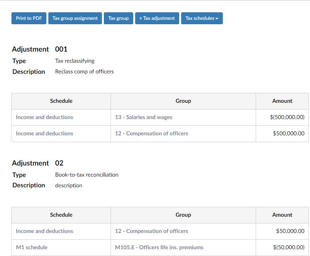Expand the Tax schedules dropdown
The height and width of the screenshot is (256, 310).
coord(202,18)
